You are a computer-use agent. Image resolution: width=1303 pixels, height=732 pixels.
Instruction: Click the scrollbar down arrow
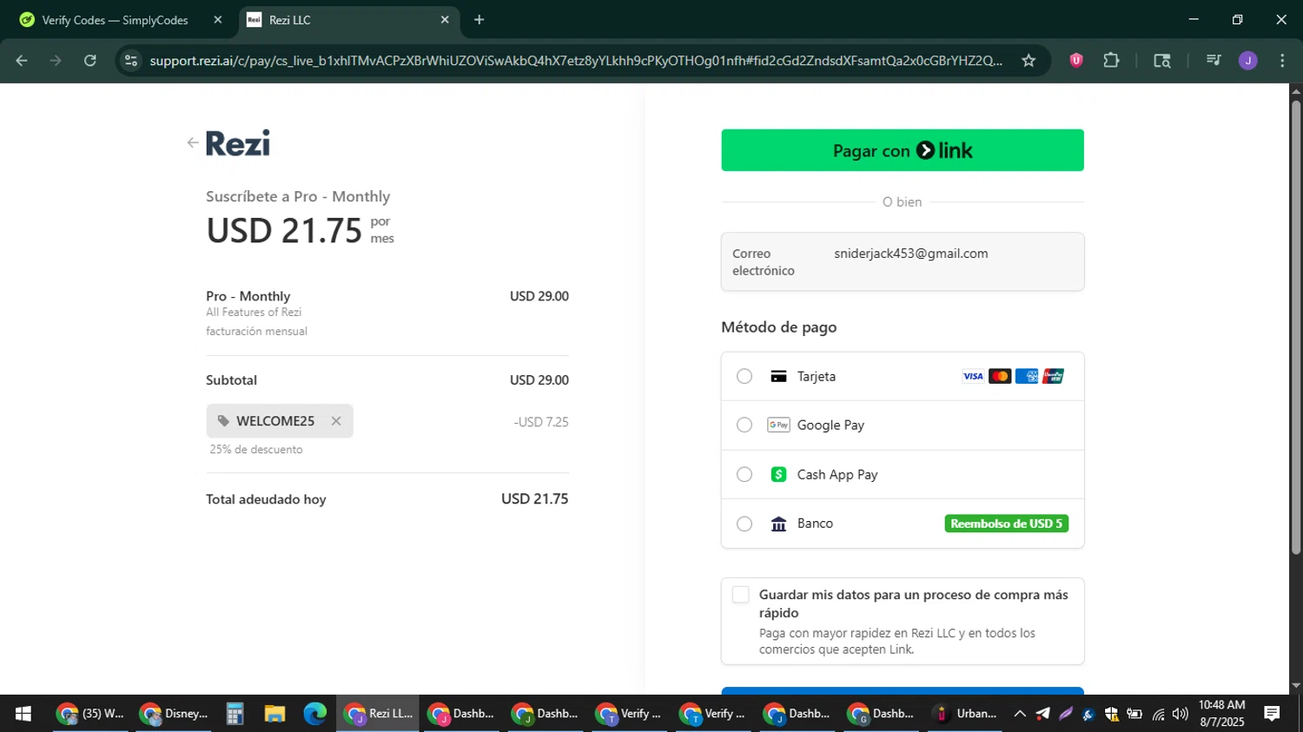[1296, 685]
